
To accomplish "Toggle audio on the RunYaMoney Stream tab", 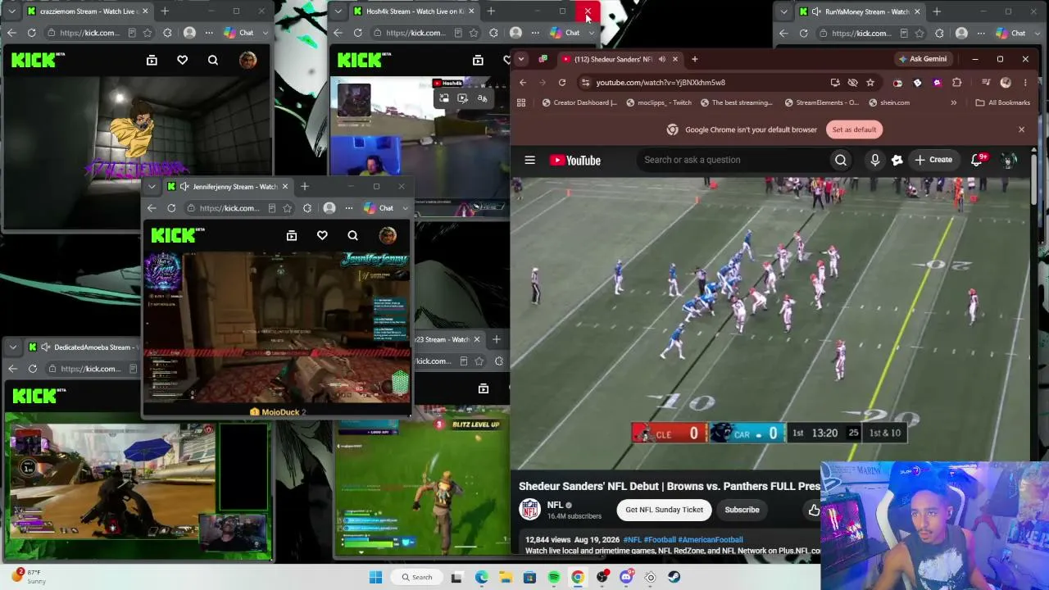I will 816,11.
